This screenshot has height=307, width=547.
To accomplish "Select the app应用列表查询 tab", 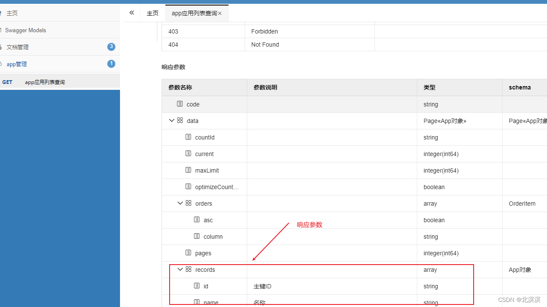I will 193,13.
